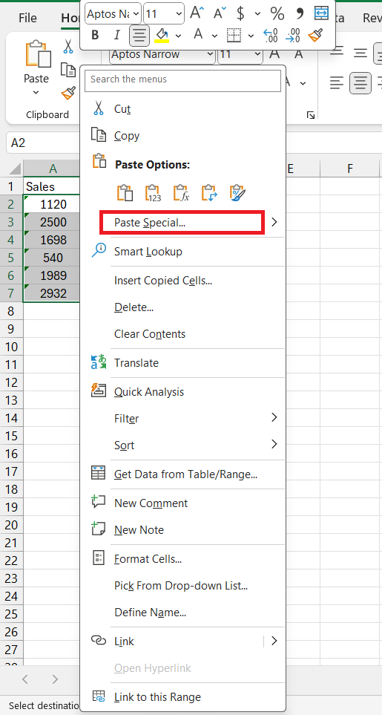Image resolution: width=382 pixels, height=715 pixels.
Task: Add a New Note
Action: [139, 530]
